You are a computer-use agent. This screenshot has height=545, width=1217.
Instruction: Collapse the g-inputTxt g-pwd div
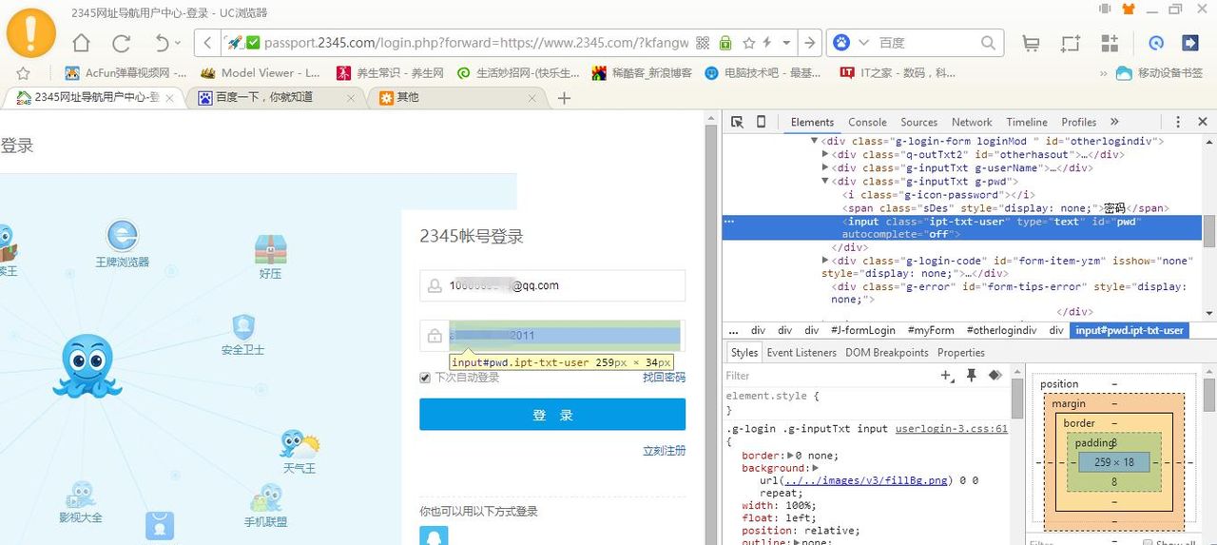825,181
